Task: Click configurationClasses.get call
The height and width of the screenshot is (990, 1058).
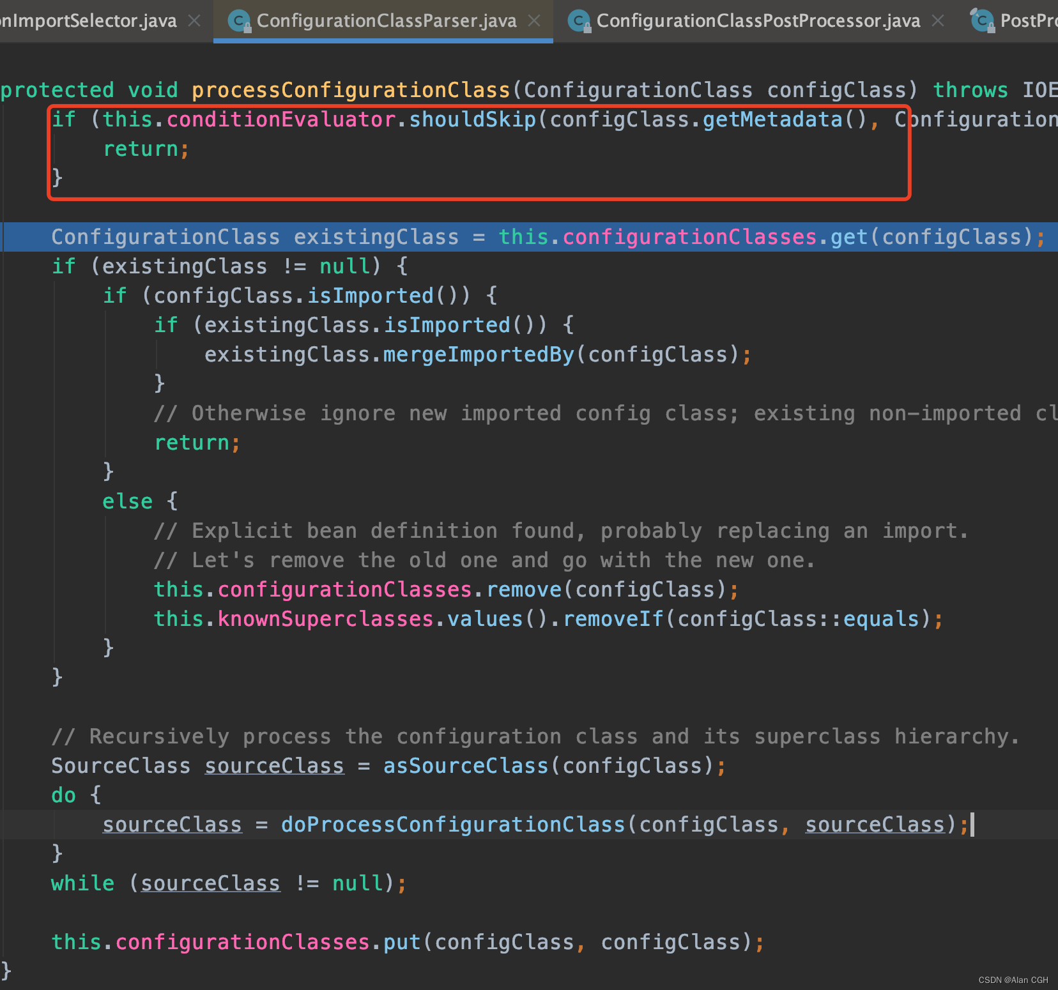Action: [x=714, y=237]
